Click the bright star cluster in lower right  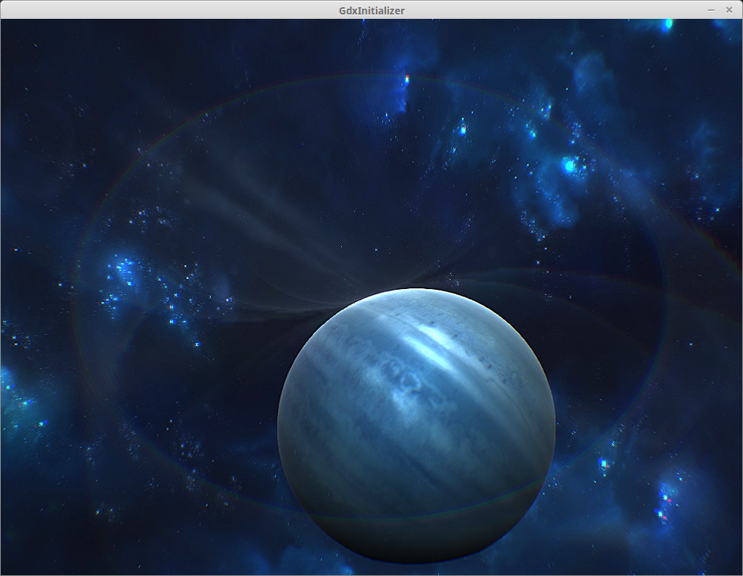(x=663, y=501)
